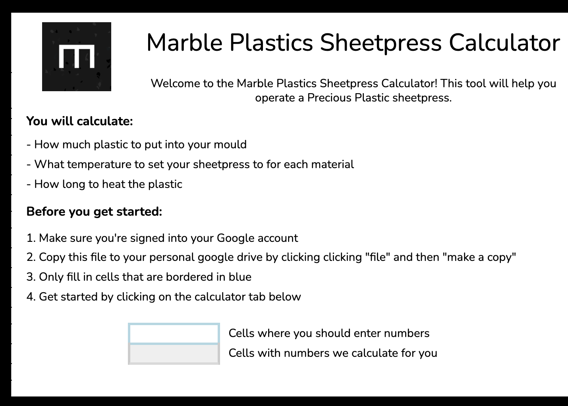The height and width of the screenshot is (406, 568).
Task: Click the blue-bordered example input cell
Action: [x=174, y=333]
